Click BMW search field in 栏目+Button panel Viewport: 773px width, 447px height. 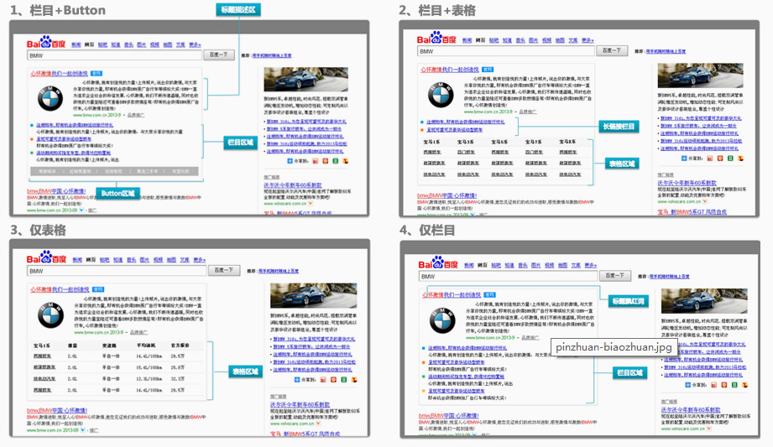114,55
